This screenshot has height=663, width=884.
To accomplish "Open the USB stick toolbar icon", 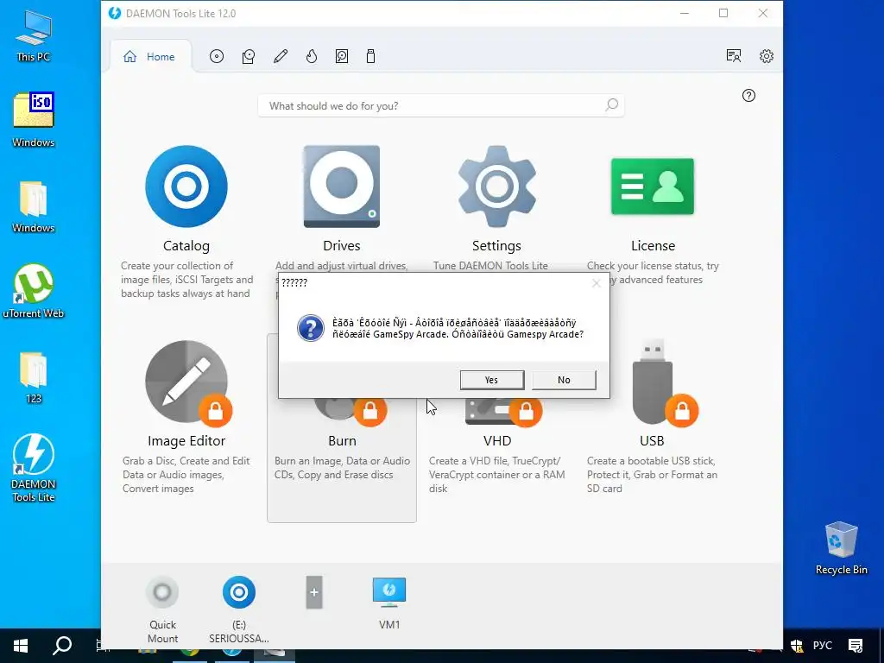I will [x=370, y=56].
